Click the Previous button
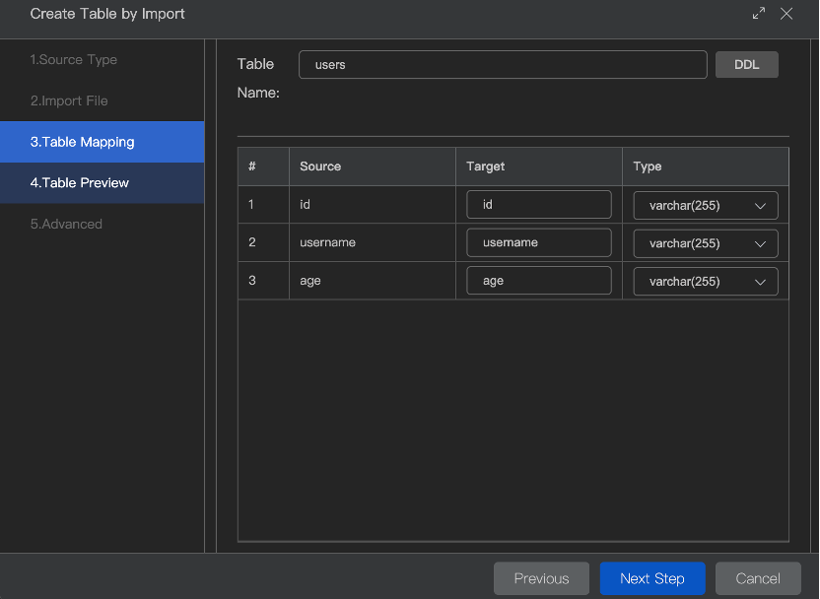Viewport: 820px width, 599px height. [541, 578]
